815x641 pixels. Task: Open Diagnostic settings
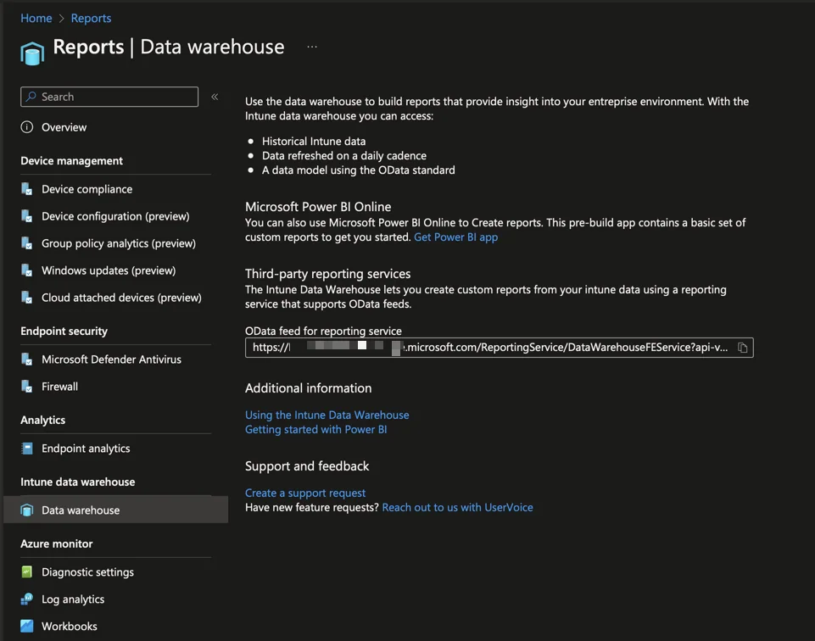[x=88, y=572]
